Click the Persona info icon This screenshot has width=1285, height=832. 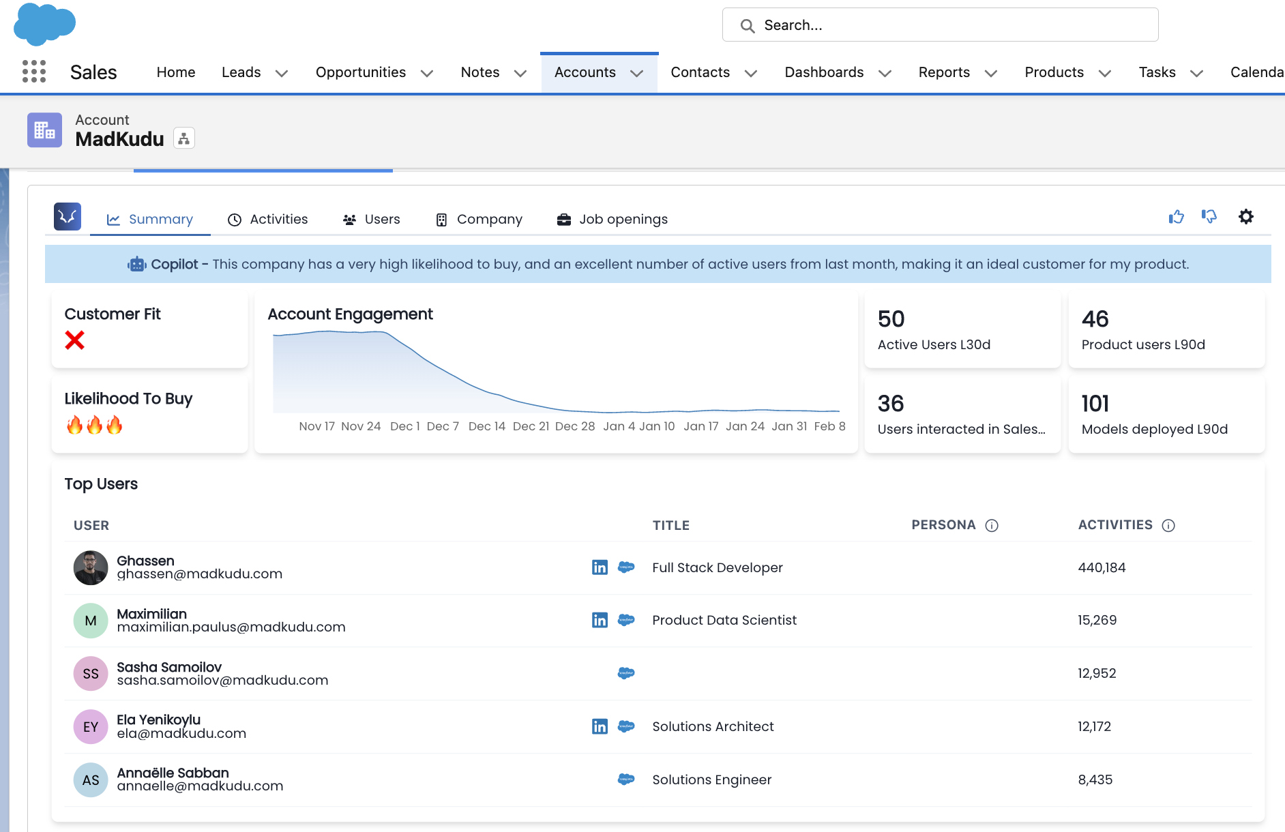tap(992, 525)
